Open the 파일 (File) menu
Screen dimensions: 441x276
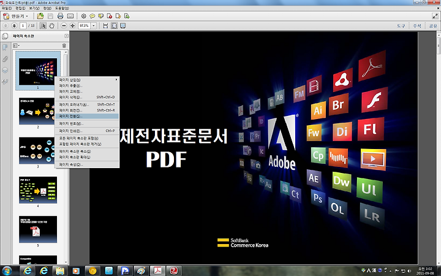click(7, 8)
